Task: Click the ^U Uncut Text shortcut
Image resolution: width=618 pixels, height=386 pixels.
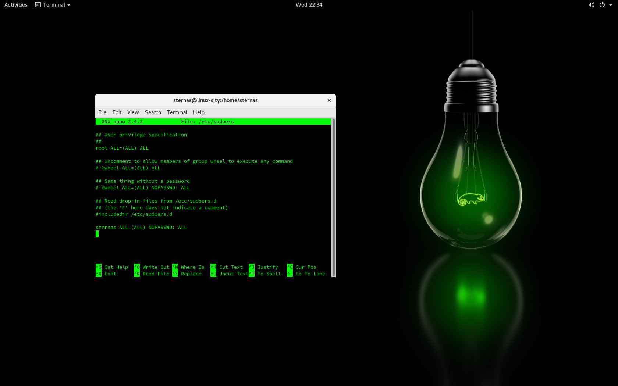Action: [230, 274]
